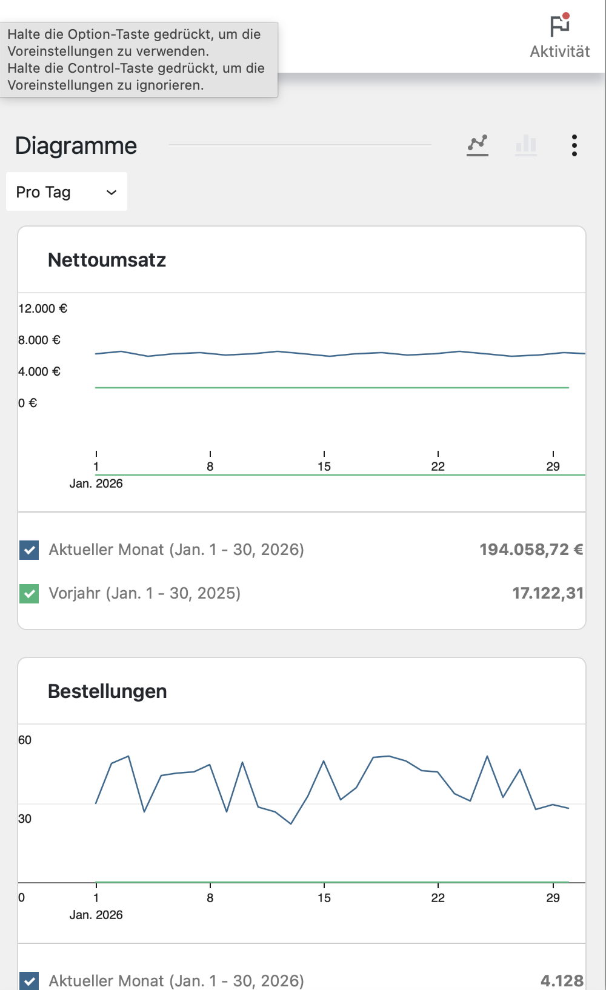The height and width of the screenshot is (990, 606).
Task: Open the Diagramme three-dot options menu
Action: [x=574, y=145]
